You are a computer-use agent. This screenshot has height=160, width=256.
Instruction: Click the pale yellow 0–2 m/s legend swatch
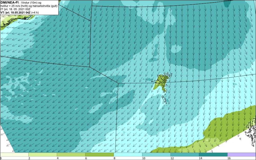tap(14, 155)
